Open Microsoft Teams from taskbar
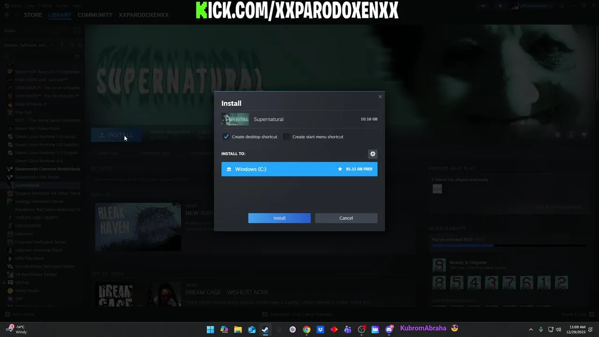 coord(348,330)
